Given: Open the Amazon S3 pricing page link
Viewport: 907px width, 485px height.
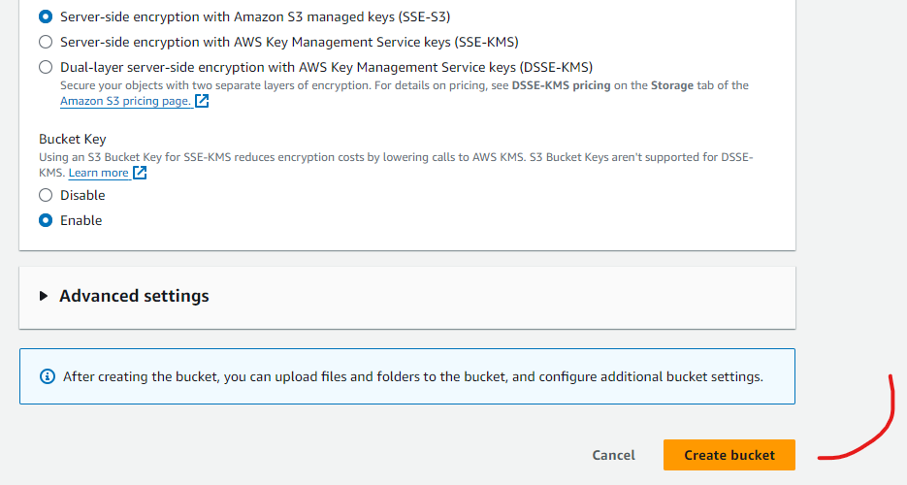Looking at the screenshot, I should tap(125, 101).
